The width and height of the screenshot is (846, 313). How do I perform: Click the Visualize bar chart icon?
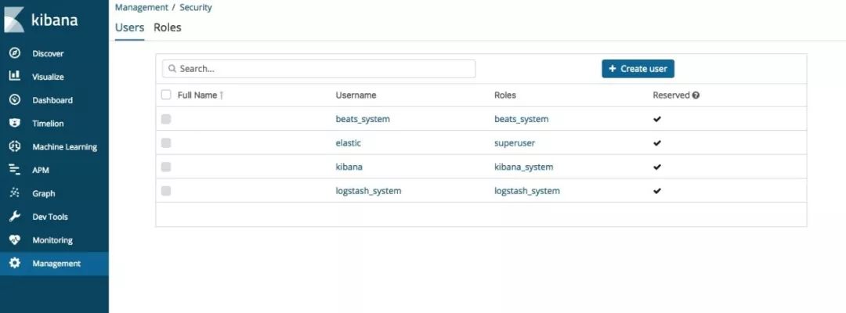(x=15, y=76)
